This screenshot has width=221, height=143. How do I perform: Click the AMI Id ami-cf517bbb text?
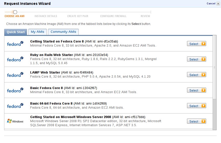click(129, 117)
